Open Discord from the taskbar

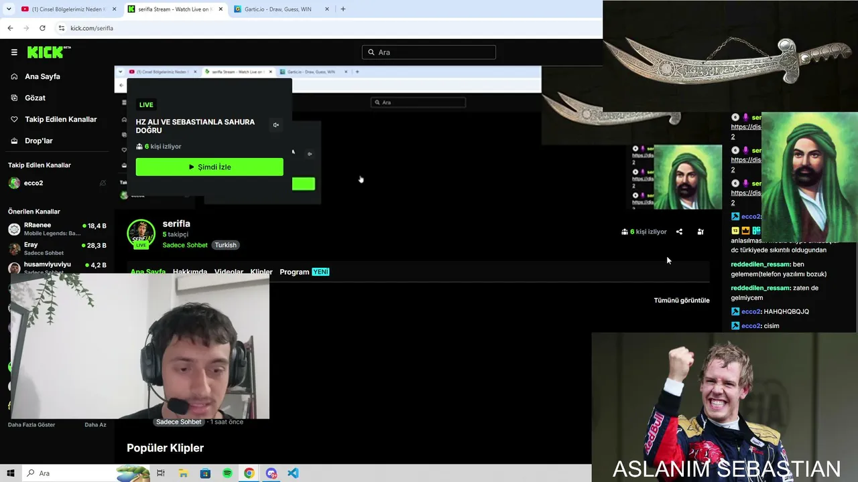tap(271, 473)
